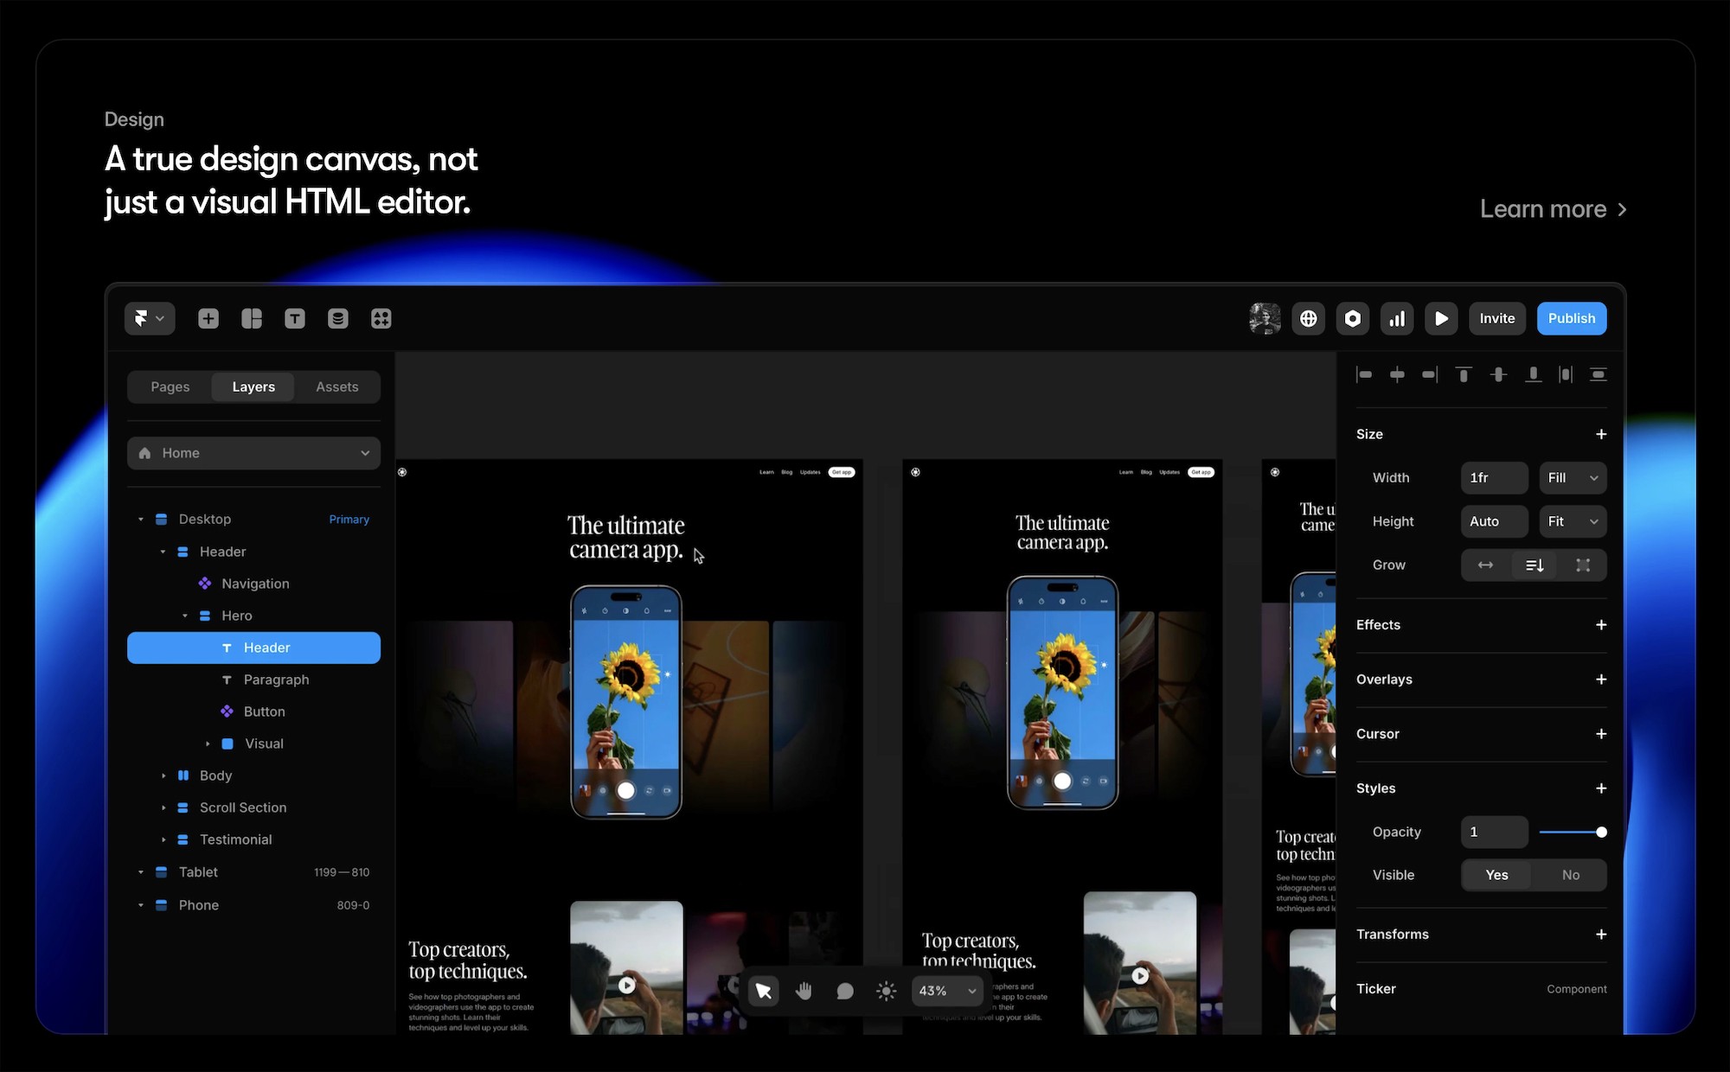This screenshot has width=1730, height=1072.
Task: Select the Phone breakpoint layer
Action: 253,905
